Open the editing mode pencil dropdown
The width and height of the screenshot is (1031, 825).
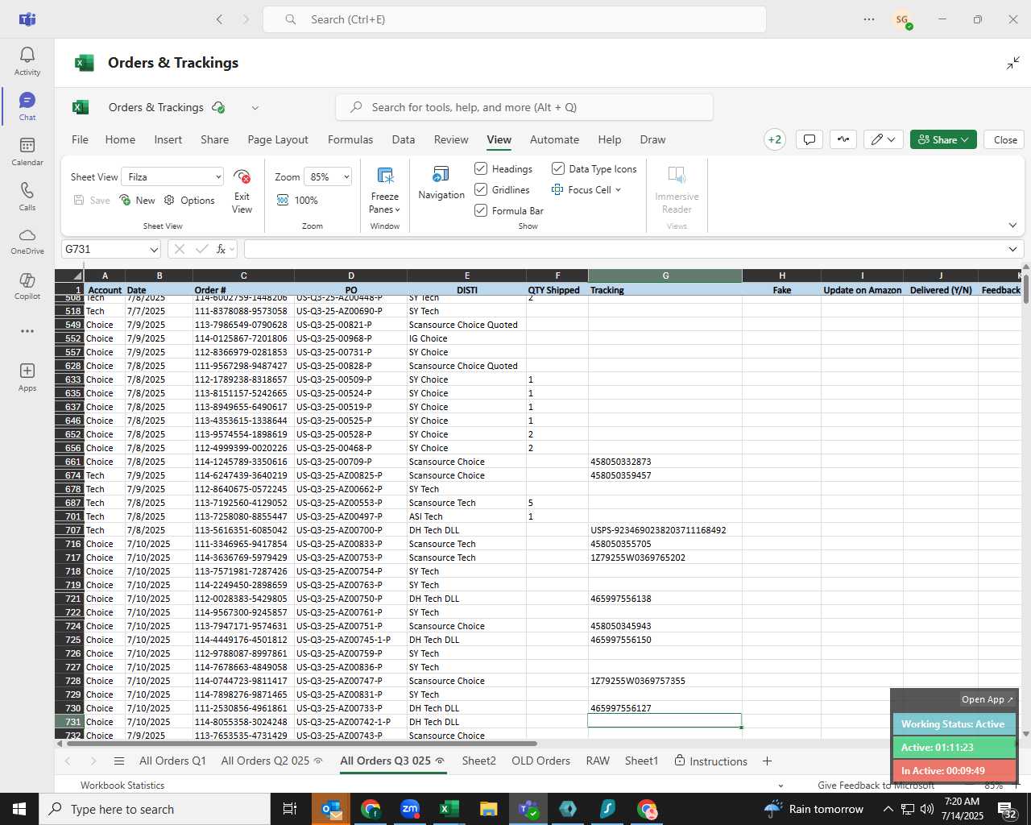(x=884, y=139)
